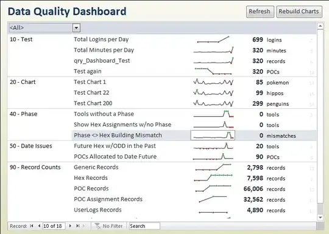
Task: Click the POC Assignment Records sparkline
Action: [213, 199]
